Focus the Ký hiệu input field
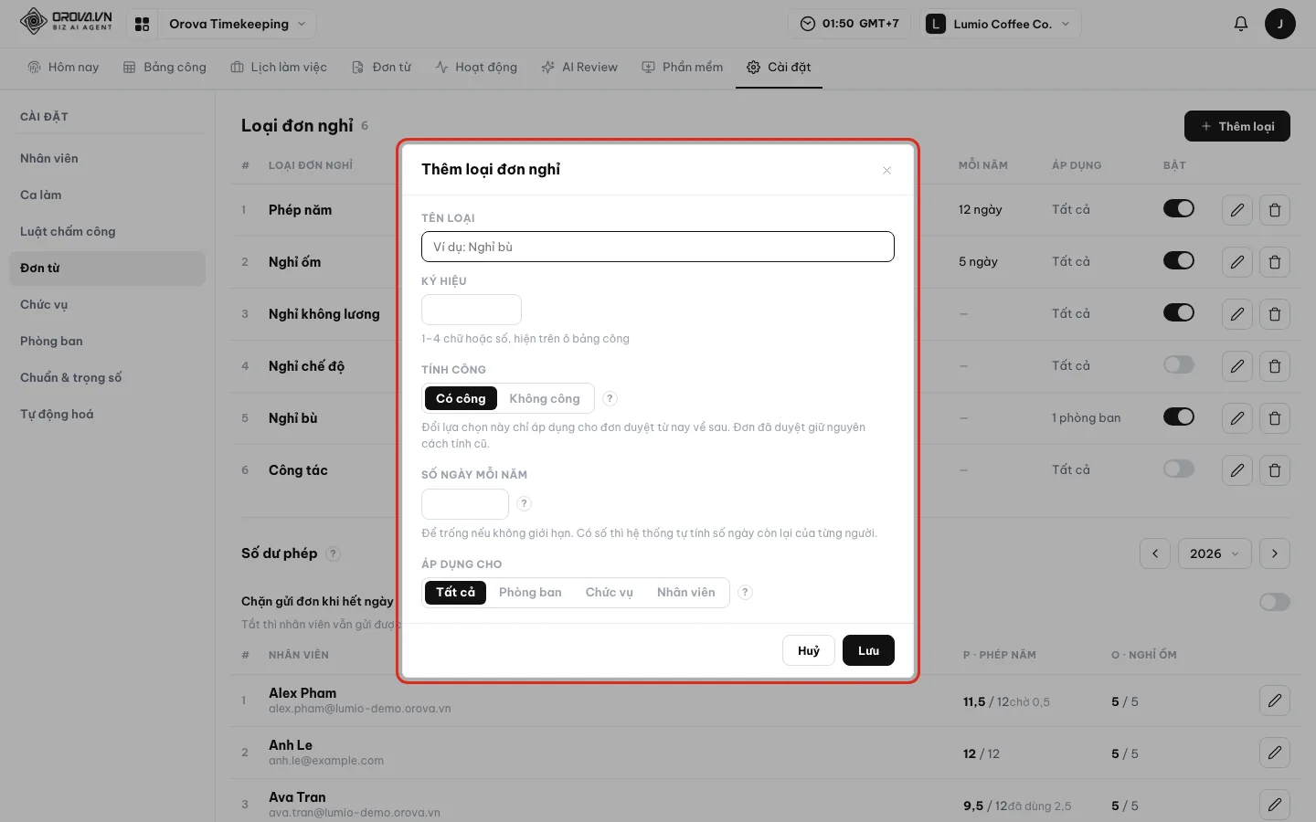The width and height of the screenshot is (1316, 822). [472, 310]
